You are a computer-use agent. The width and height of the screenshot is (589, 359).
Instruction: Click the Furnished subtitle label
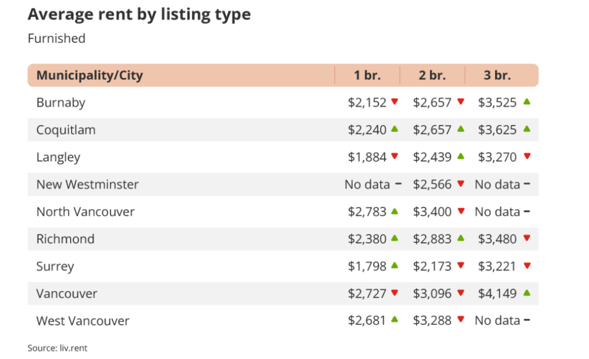56,39
